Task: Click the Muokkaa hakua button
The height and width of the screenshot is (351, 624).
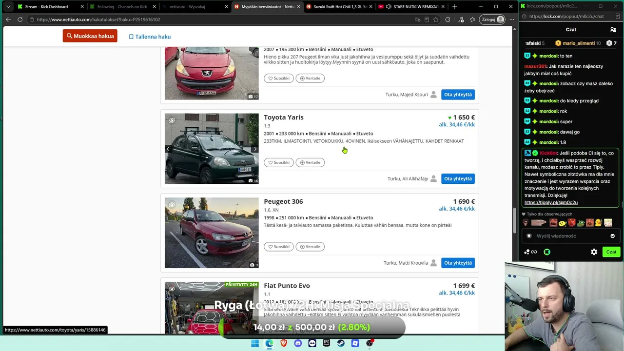Action: (x=90, y=36)
